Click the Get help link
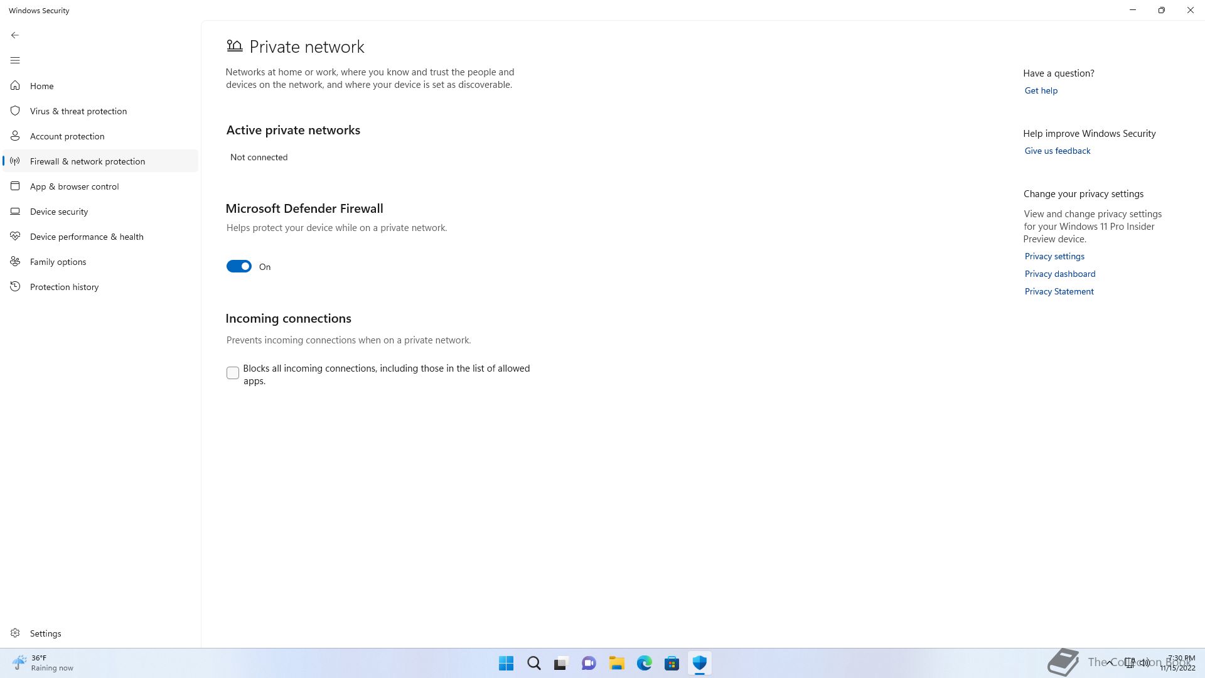 (x=1041, y=90)
